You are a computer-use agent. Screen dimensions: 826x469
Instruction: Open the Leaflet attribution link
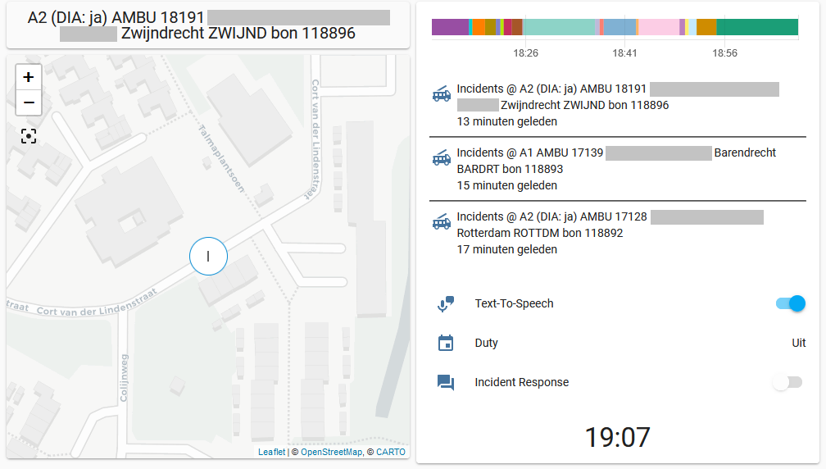pyautogui.click(x=271, y=452)
